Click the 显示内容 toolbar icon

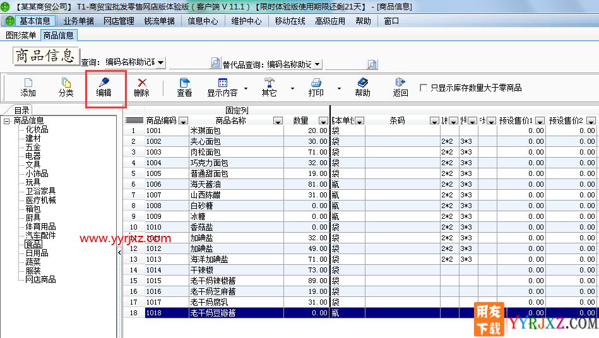(222, 83)
